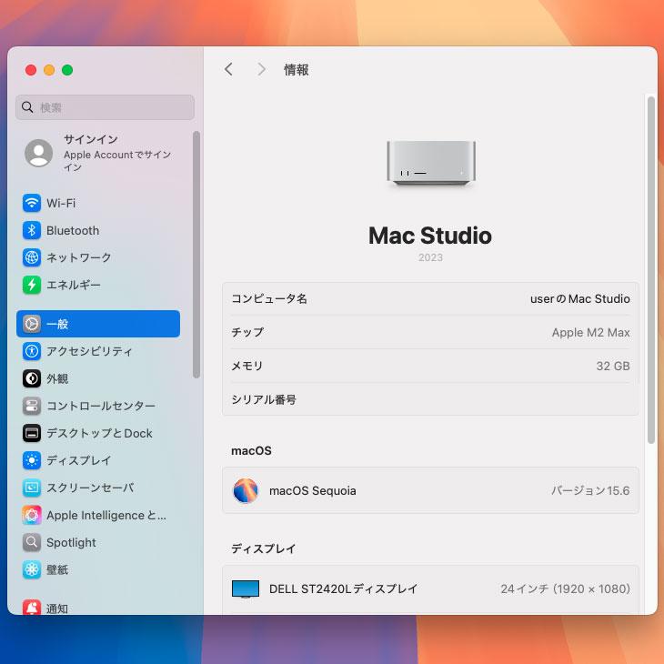Image resolution: width=664 pixels, height=664 pixels.
Task: Open the スクリーンセーバ icon
Action: [x=32, y=488]
